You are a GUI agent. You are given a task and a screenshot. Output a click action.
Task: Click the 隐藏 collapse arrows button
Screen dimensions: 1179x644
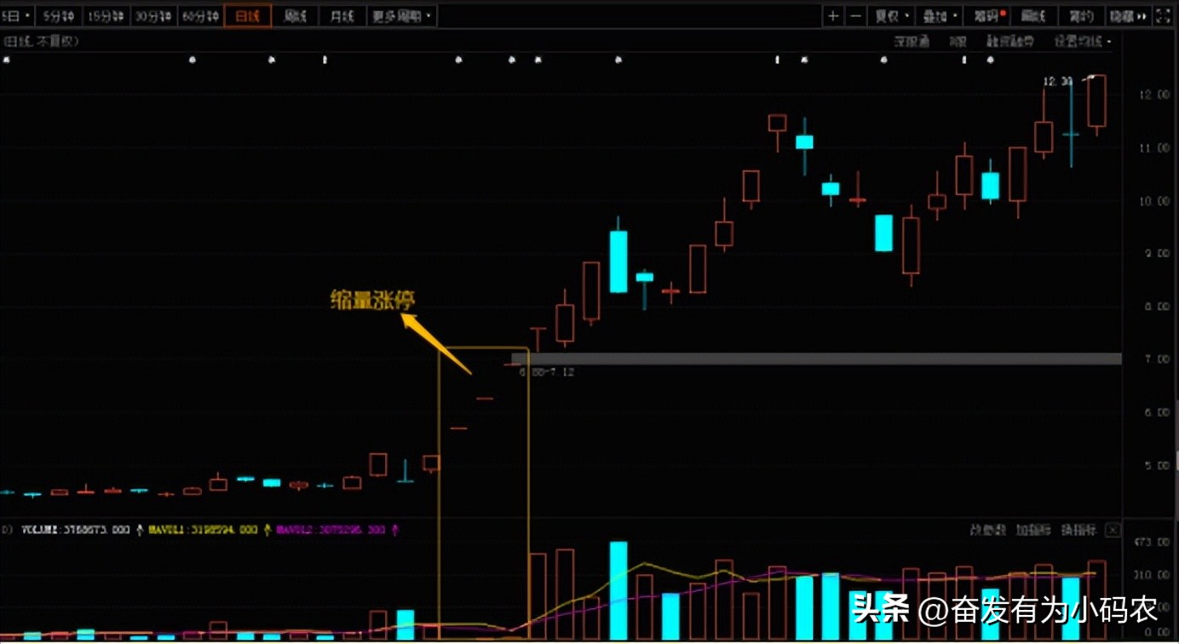click(x=1128, y=15)
